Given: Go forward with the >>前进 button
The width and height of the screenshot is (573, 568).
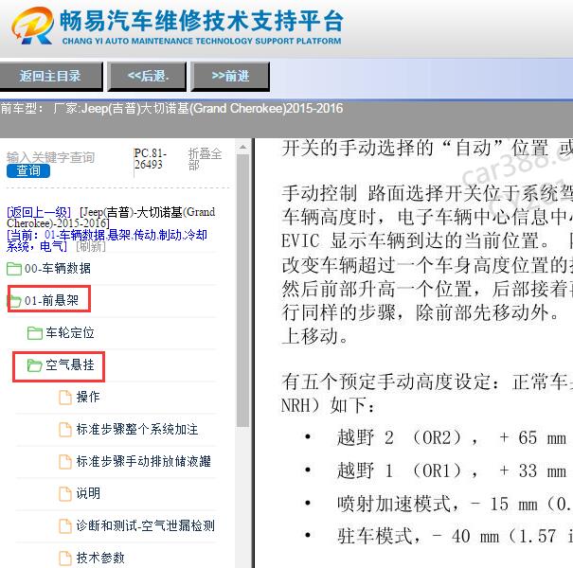Looking at the screenshot, I should click(x=230, y=76).
